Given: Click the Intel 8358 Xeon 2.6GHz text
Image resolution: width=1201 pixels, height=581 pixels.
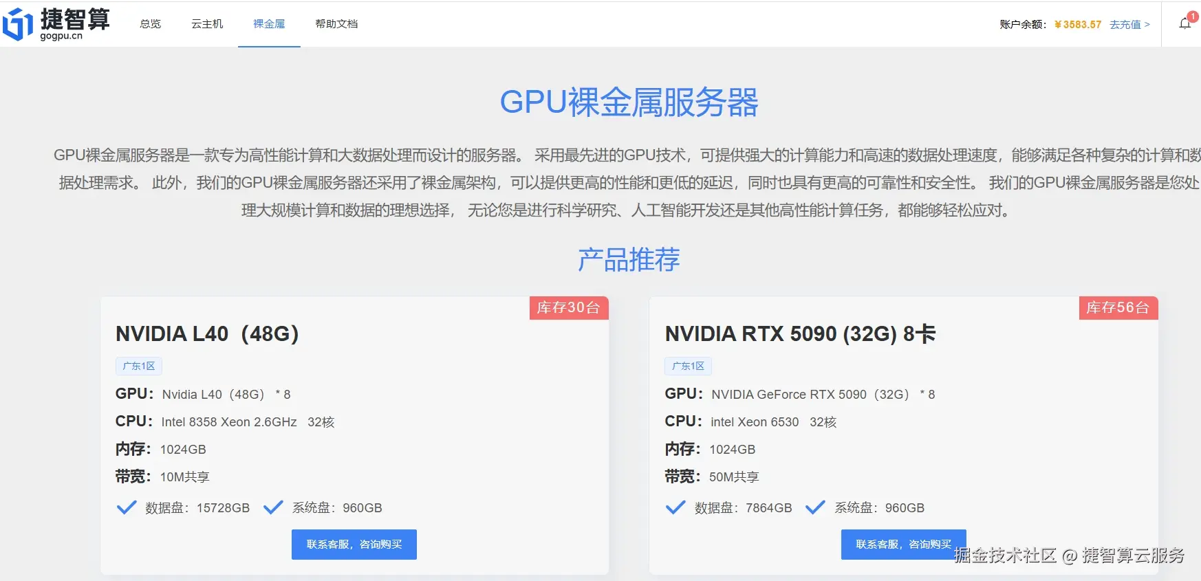Looking at the screenshot, I should click(229, 422).
